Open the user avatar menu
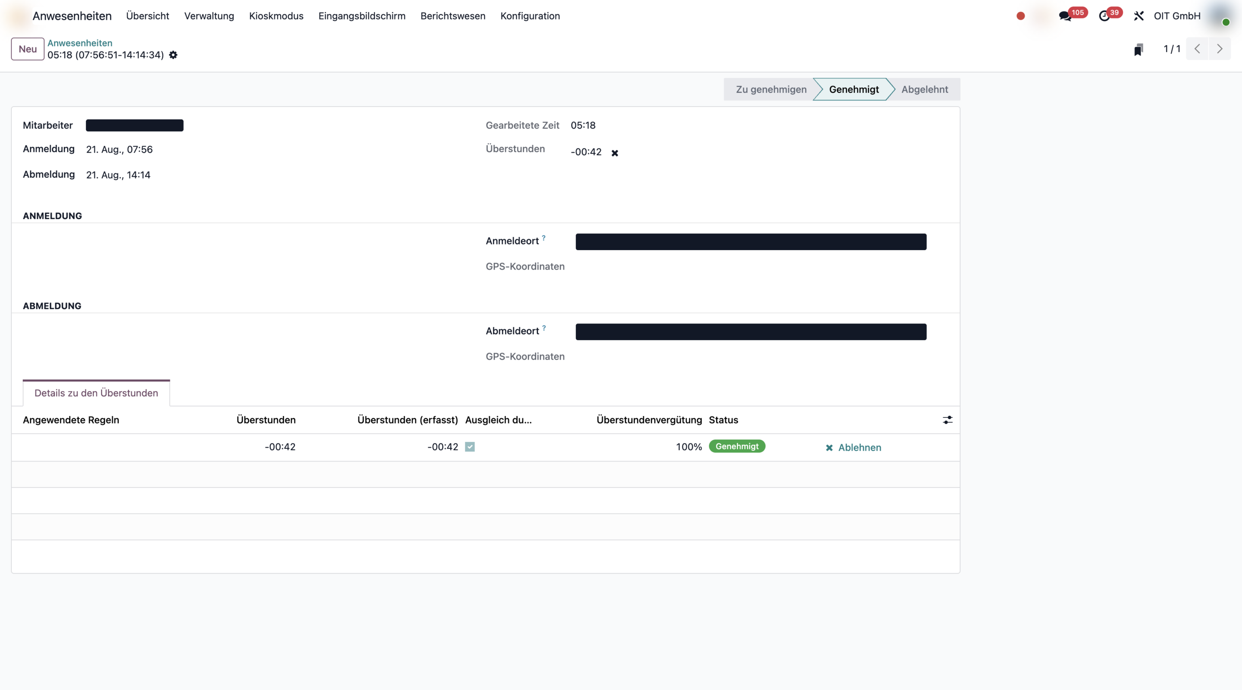Screen dimensions: 1242x690 click(1220, 16)
